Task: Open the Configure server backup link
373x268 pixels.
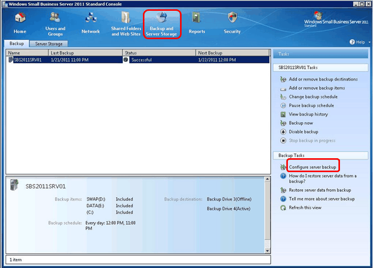Action: point(312,167)
